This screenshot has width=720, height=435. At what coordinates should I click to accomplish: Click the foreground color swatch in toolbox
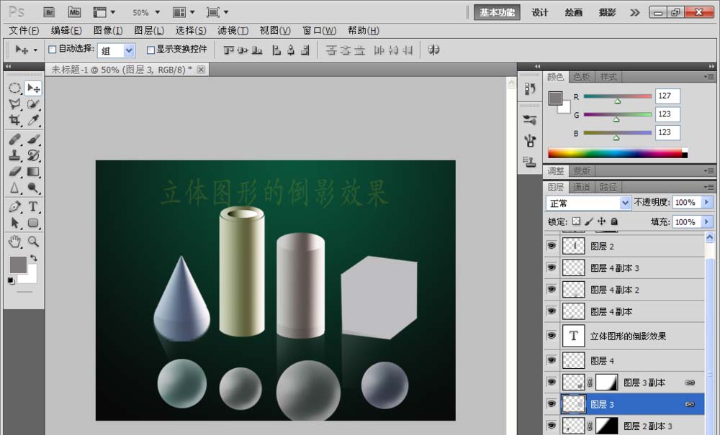18,265
